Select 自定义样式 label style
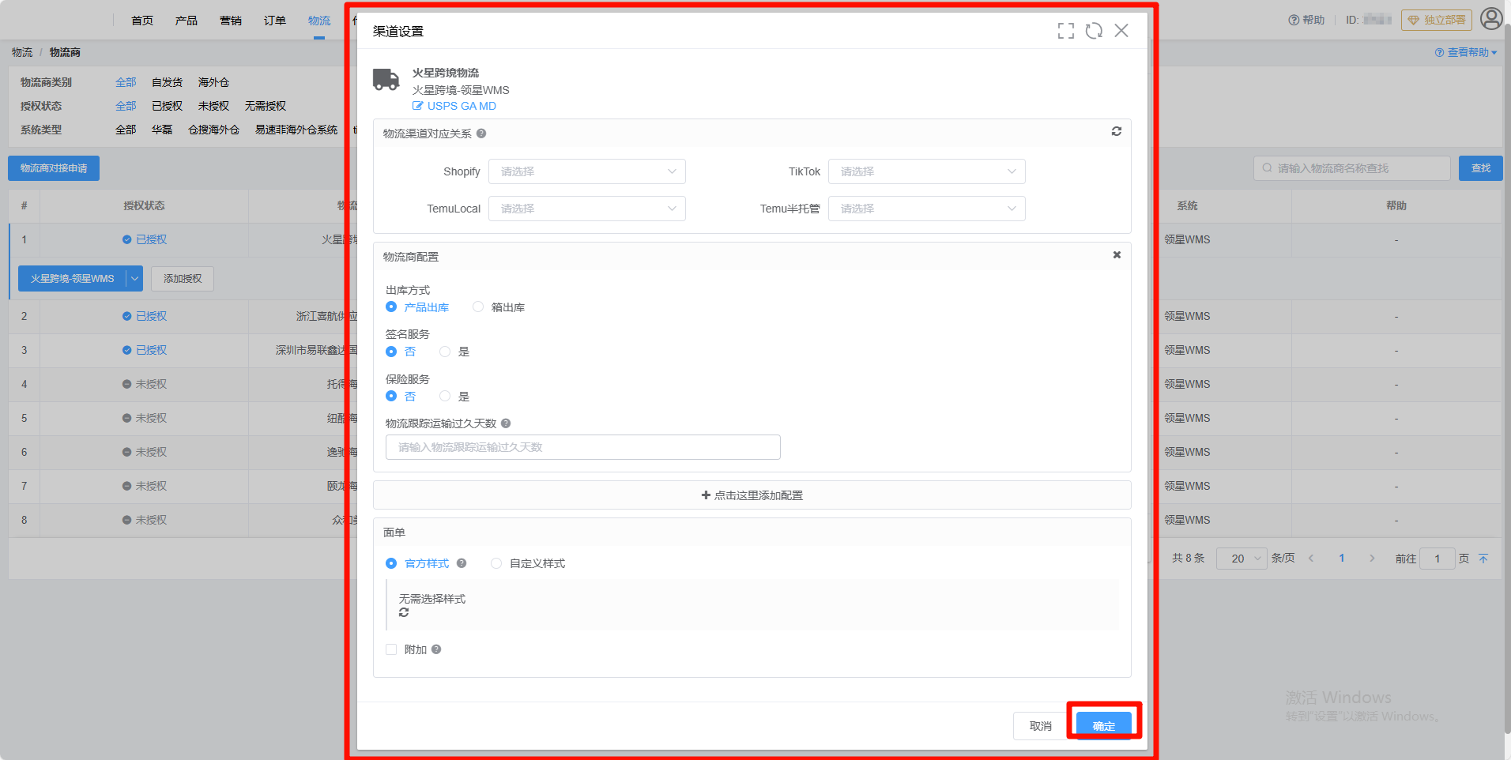 click(528, 563)
